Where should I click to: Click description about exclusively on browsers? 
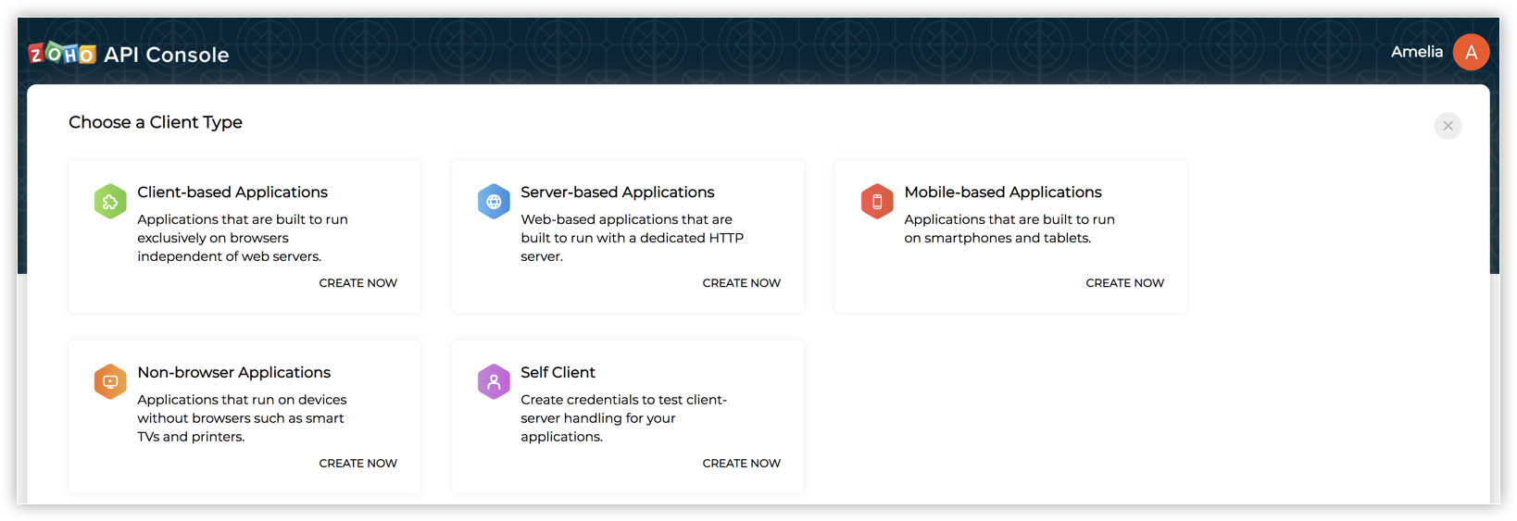tap(243, 238)
